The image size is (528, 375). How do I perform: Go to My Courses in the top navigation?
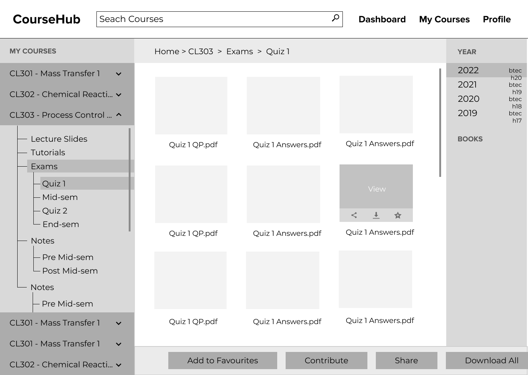pos(444,19)
